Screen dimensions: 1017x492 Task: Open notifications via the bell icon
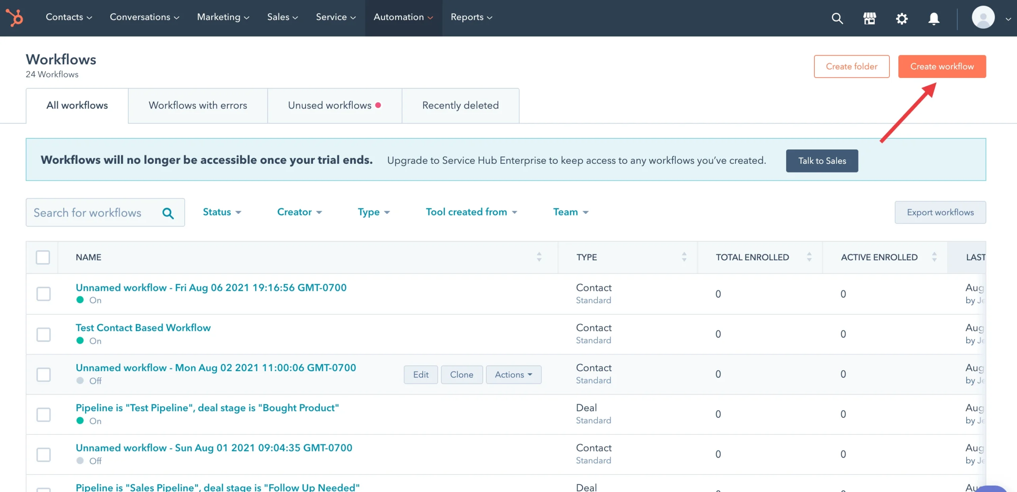[x=934, y=18]
